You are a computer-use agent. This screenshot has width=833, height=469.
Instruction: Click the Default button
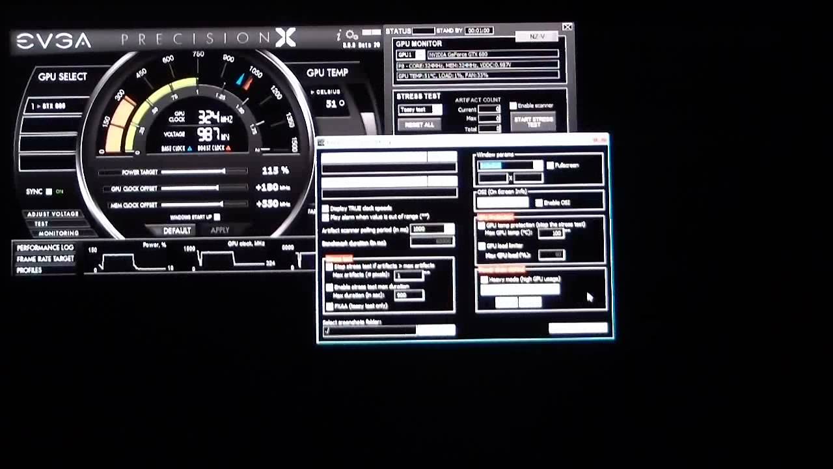click(176, 231)
